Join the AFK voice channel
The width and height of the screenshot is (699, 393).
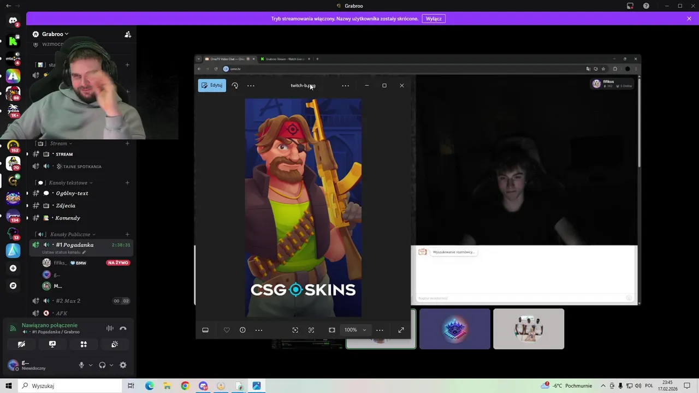[x=81, y=313]
